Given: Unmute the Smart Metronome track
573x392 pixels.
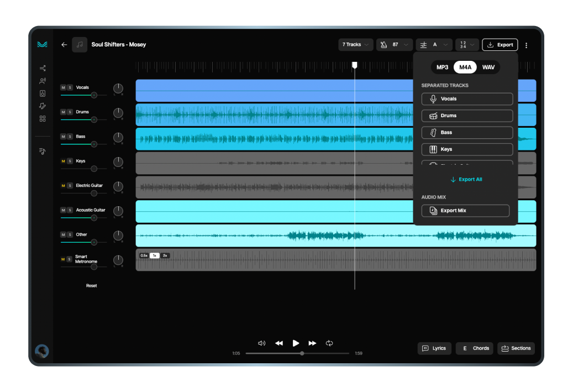Looking at the screenshot, I should coord(63,259).
